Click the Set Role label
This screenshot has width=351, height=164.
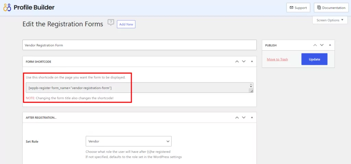coord(32,141)
